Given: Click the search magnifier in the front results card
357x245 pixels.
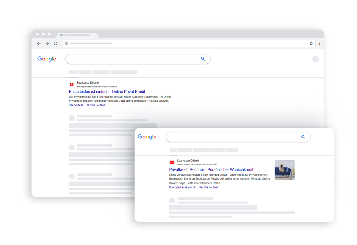Looking at the screenshot, I should click(303, 137).
